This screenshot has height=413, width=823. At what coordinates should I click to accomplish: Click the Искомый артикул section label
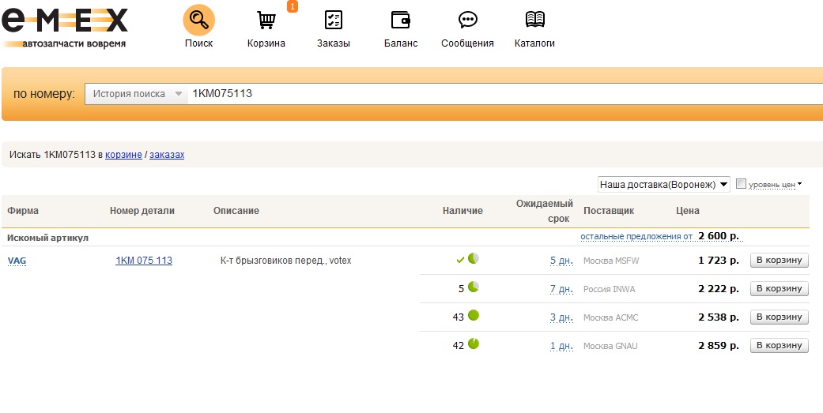47,238
